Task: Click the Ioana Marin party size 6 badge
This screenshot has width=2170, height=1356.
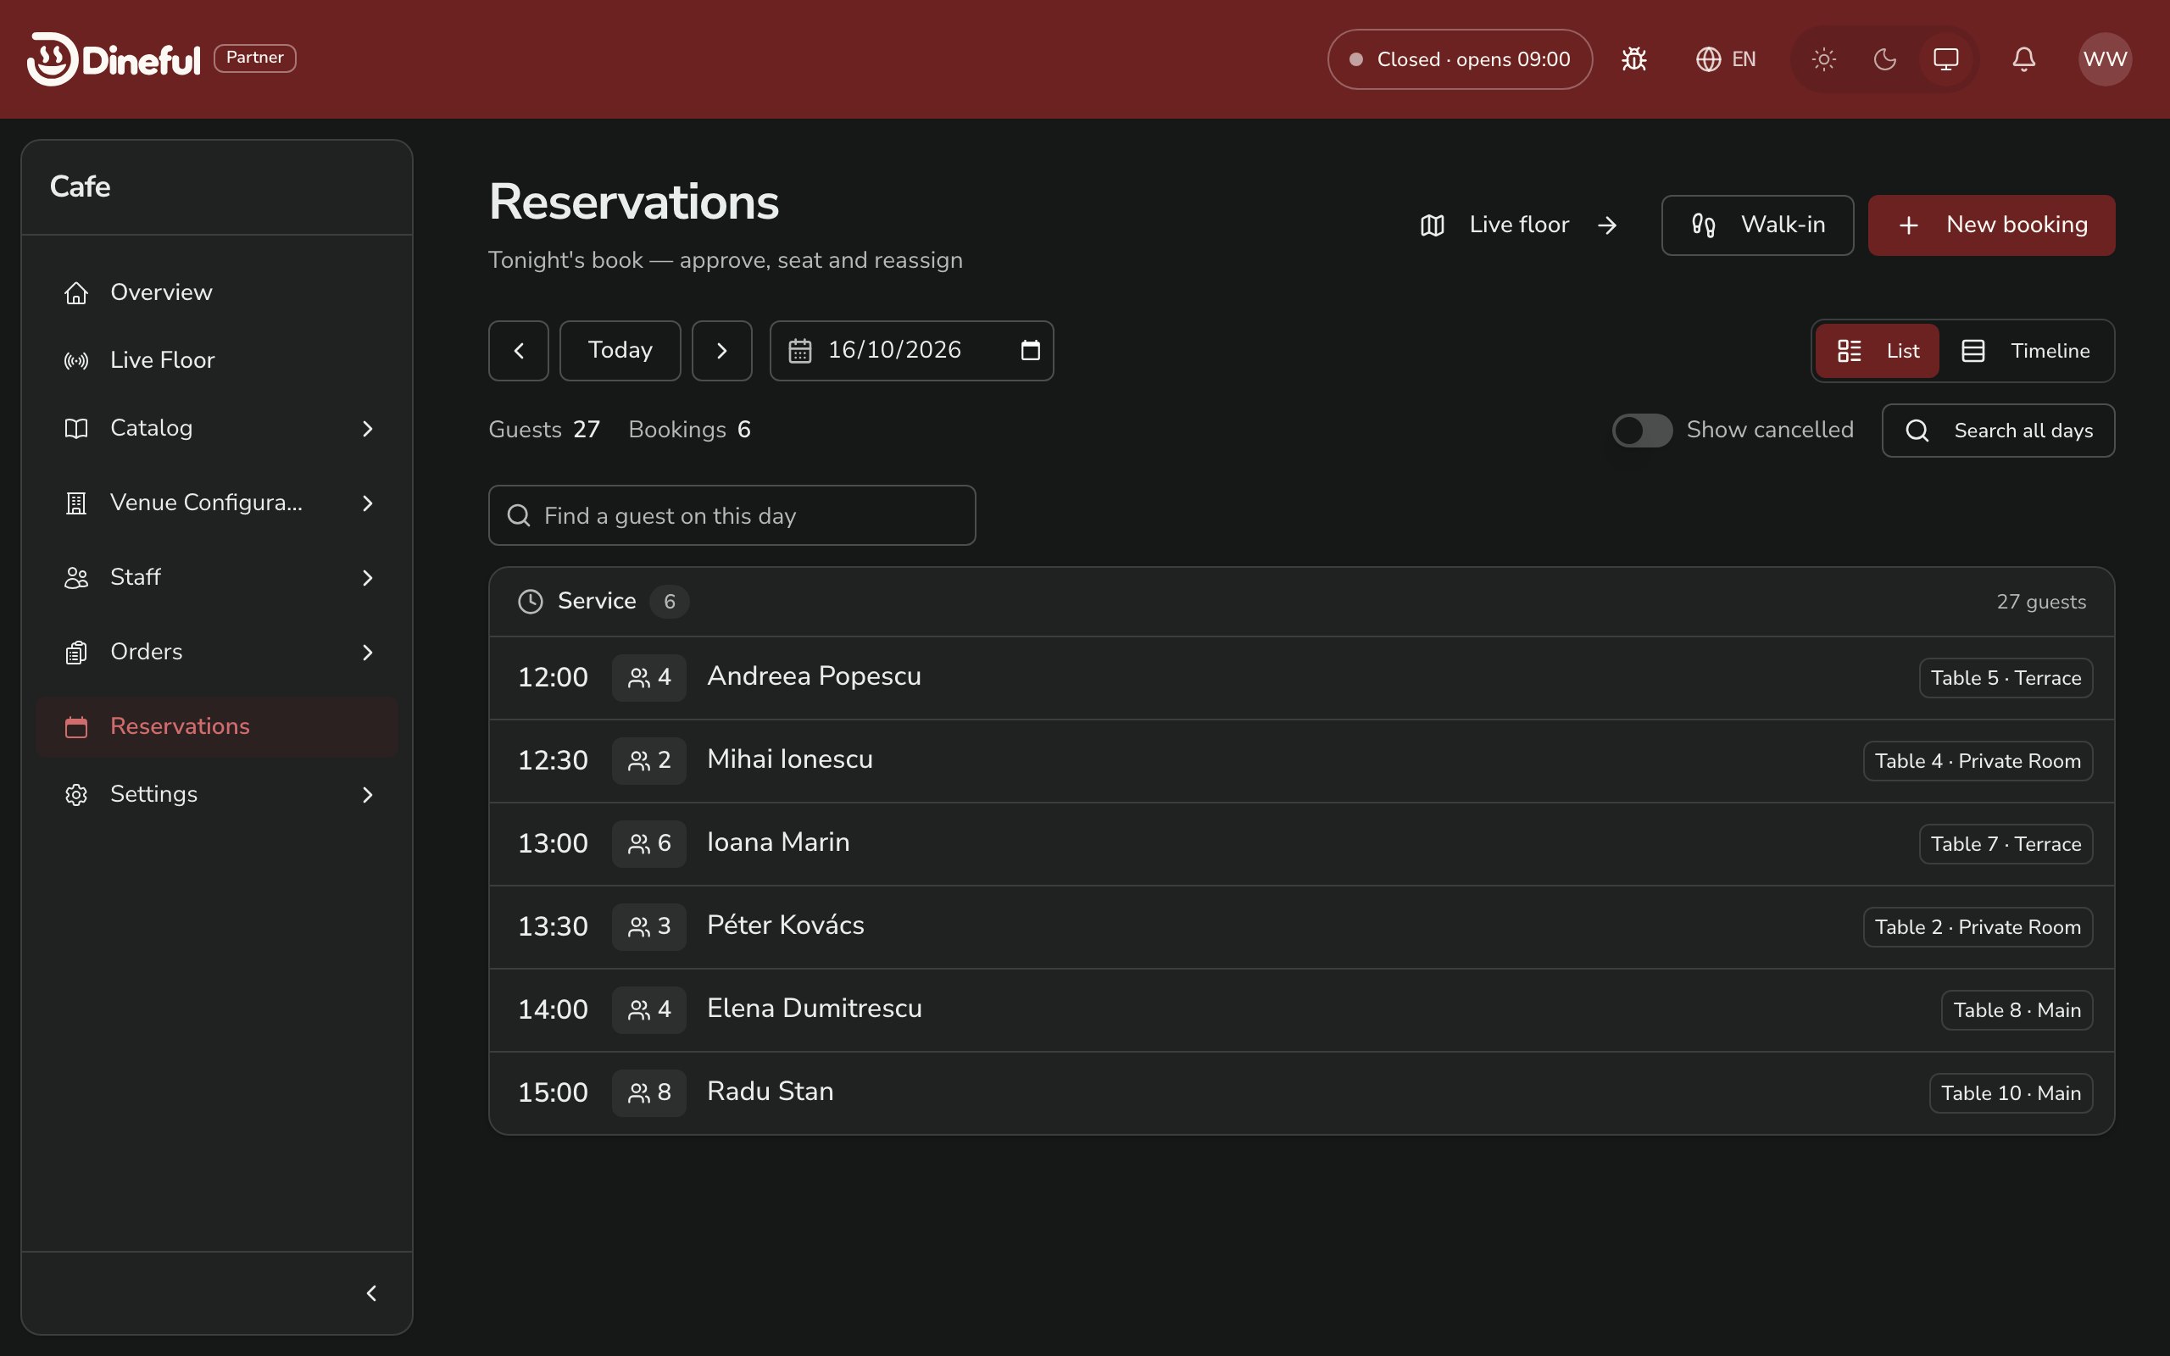Action: coord(649,844)
